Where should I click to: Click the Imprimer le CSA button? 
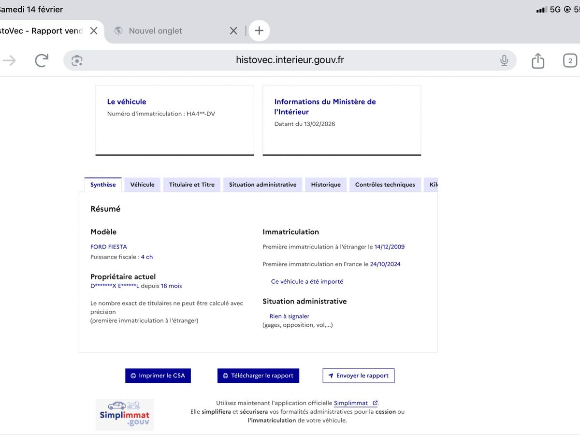[158, 376]
